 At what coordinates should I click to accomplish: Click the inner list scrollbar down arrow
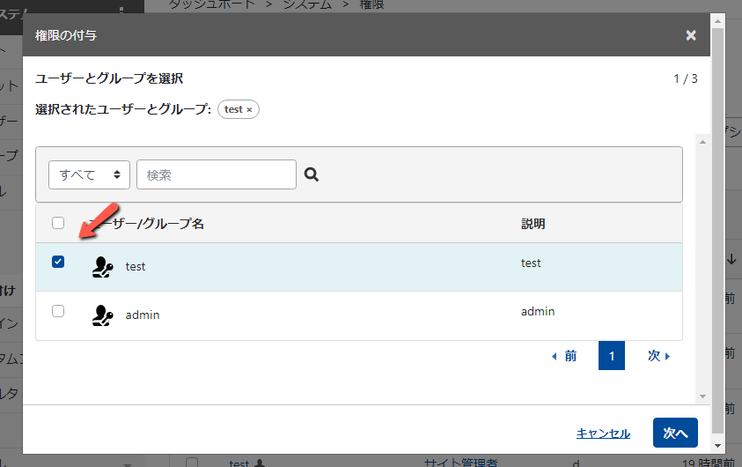point(702,397)
